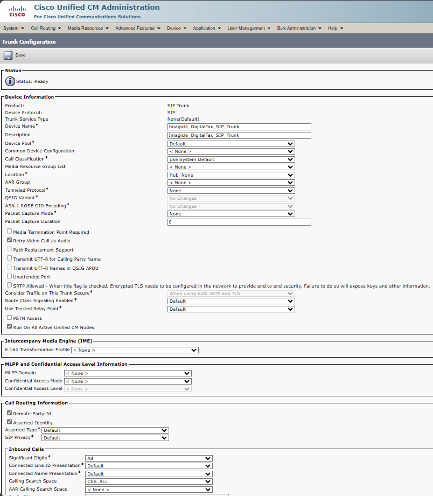The width and height of the screenshot is (433, 496).
Task: Click the status information icon
Action: pyautogui.click(x=10, y=81)
